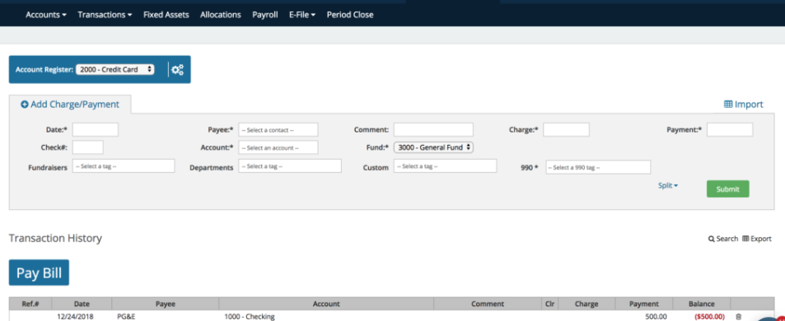Image resolution: width=785 pixels, height=321 pixels.
Task: Click the Comment column header
Action: [488, 304]
